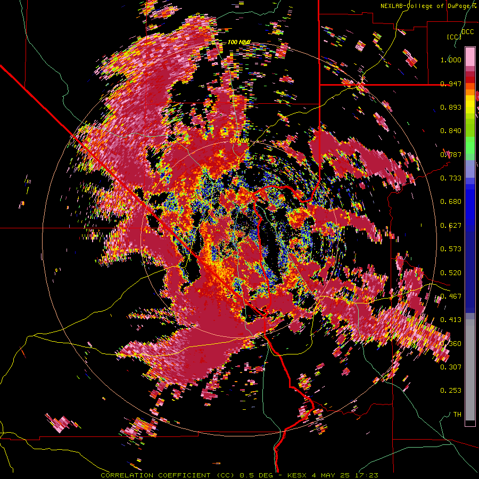This screenshot has width=479, height=479.
Task: Select the 0.467 scale value label
Action: (x=451, y=296)
